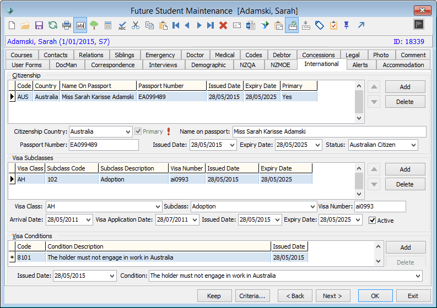This screenshot has width=437, height=308.
Task: Toggle the 'abl' field labels icon
Action: pos(80,25)
